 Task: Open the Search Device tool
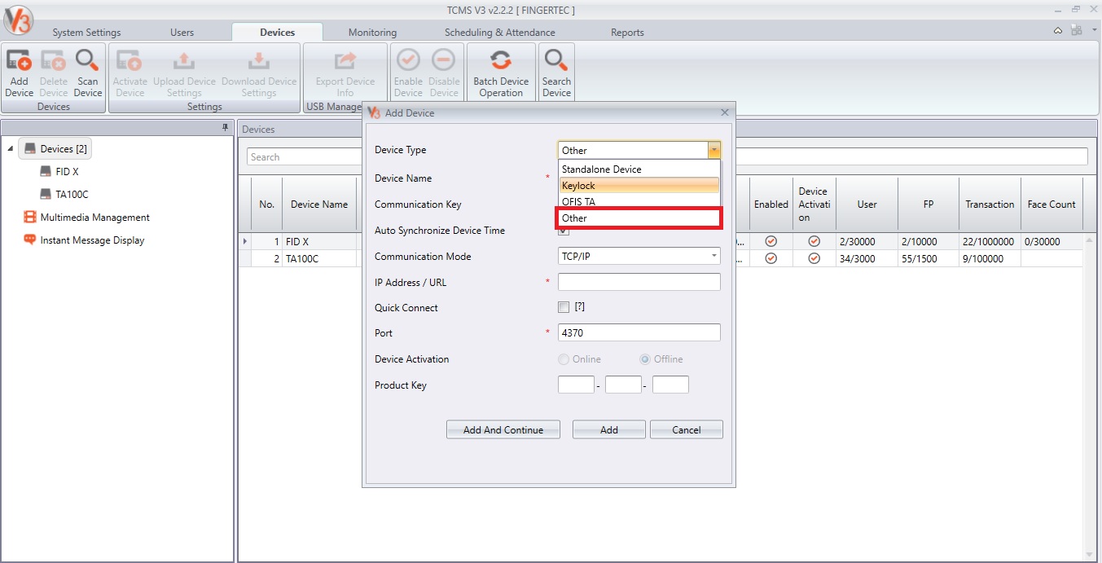click(556, 73)
